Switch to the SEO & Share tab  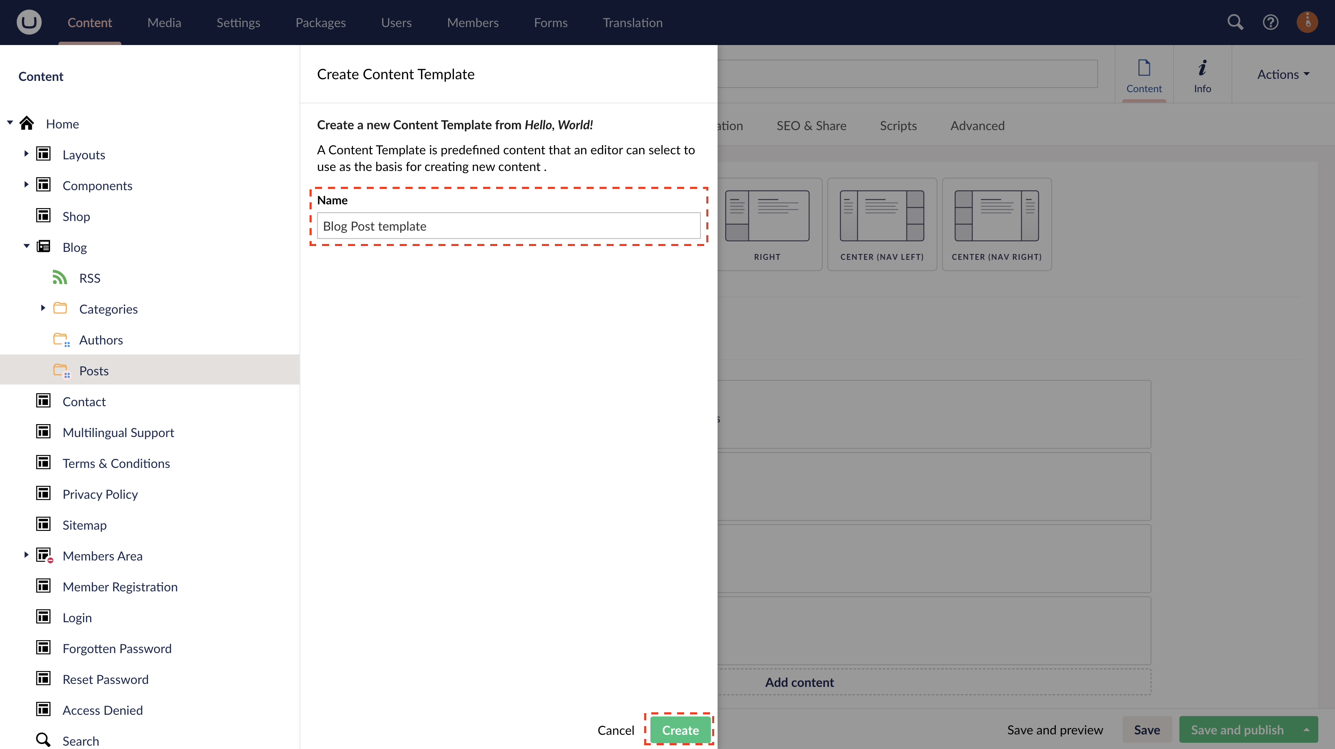click(x=811, y=126)
